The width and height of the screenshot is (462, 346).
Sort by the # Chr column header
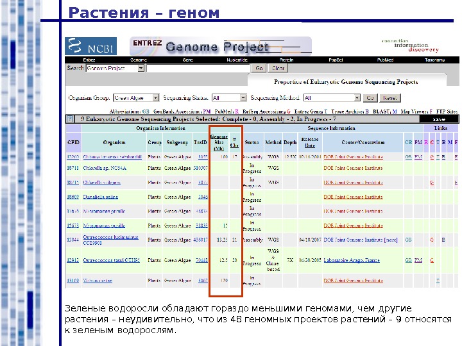tap(234, 142)
